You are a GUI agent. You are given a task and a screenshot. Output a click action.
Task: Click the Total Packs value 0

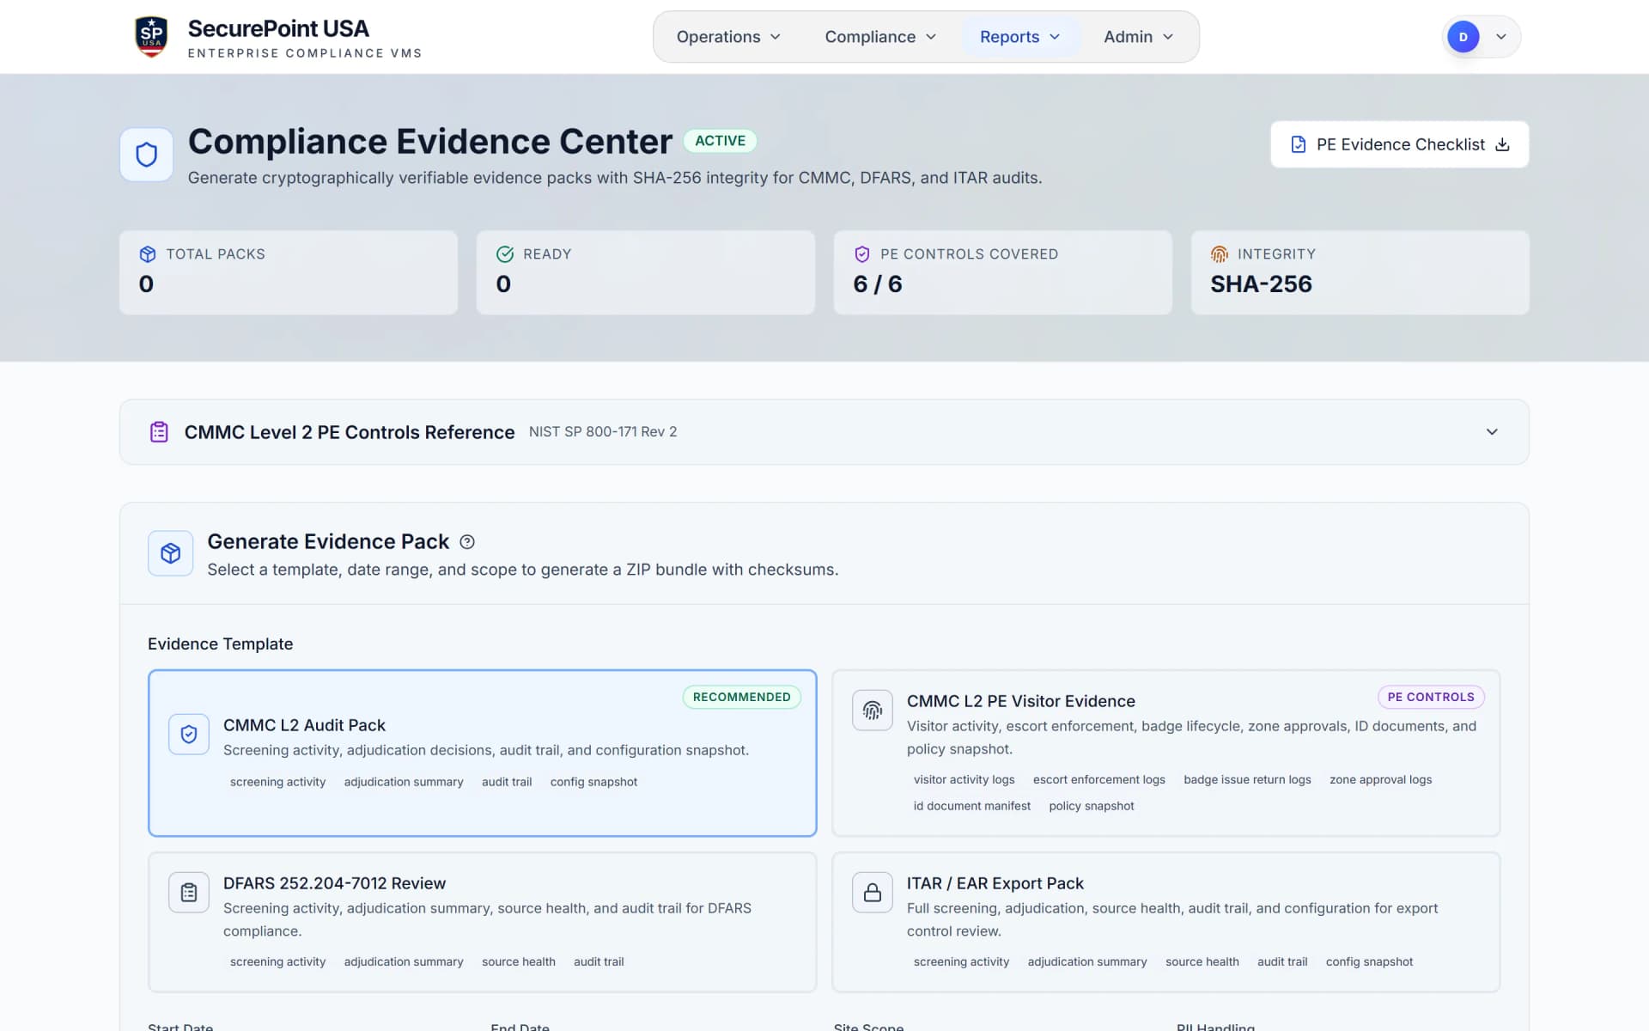click(147, 284)
